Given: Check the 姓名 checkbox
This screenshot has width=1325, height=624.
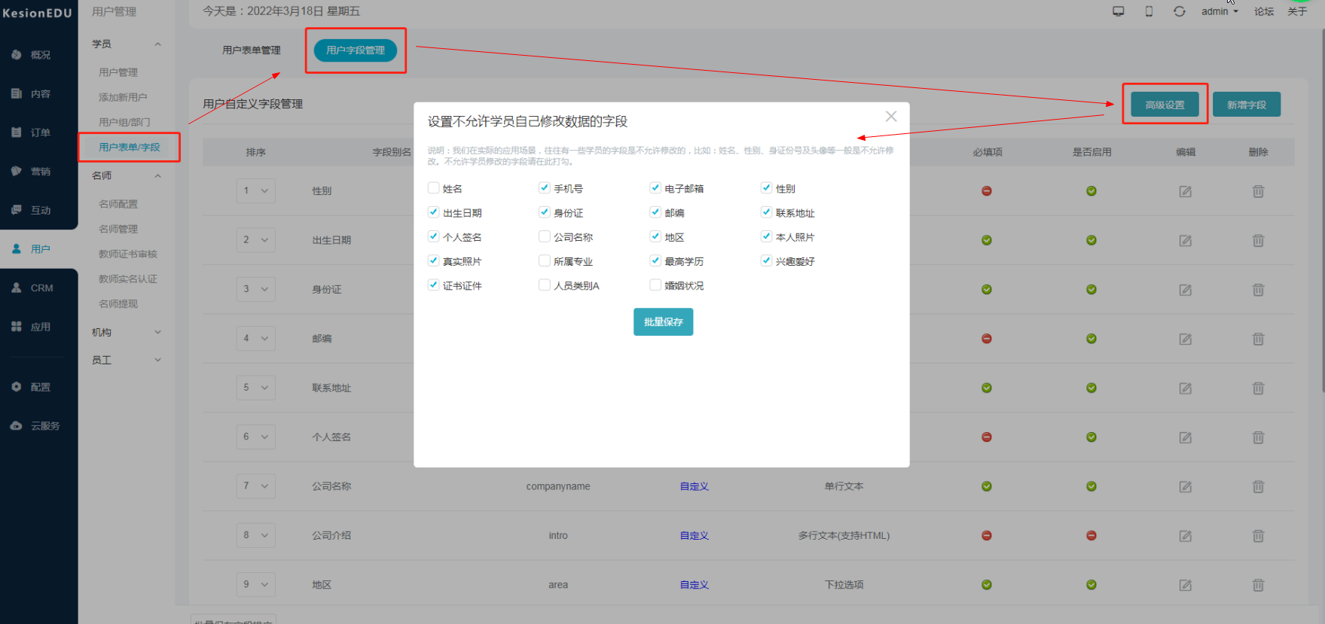Looking at the screenshot, I should (x=434, y=188).
